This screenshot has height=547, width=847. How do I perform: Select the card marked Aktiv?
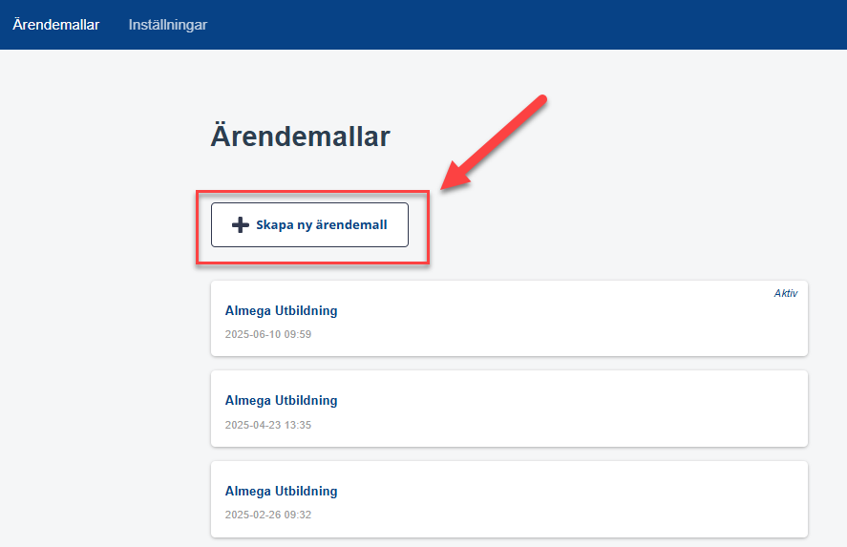(x=509, y=318)
